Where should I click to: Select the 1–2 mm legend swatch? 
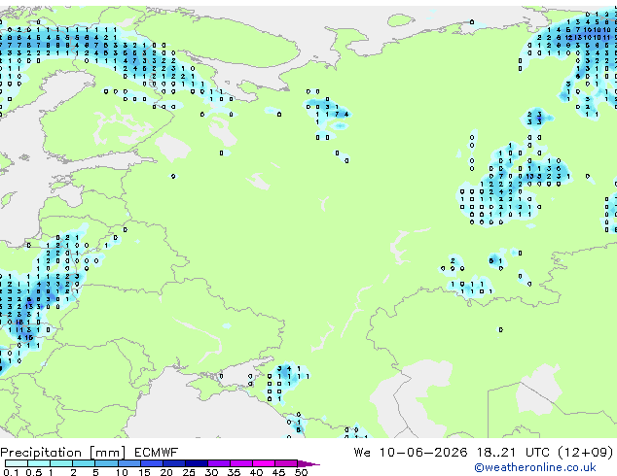point(61,463)
